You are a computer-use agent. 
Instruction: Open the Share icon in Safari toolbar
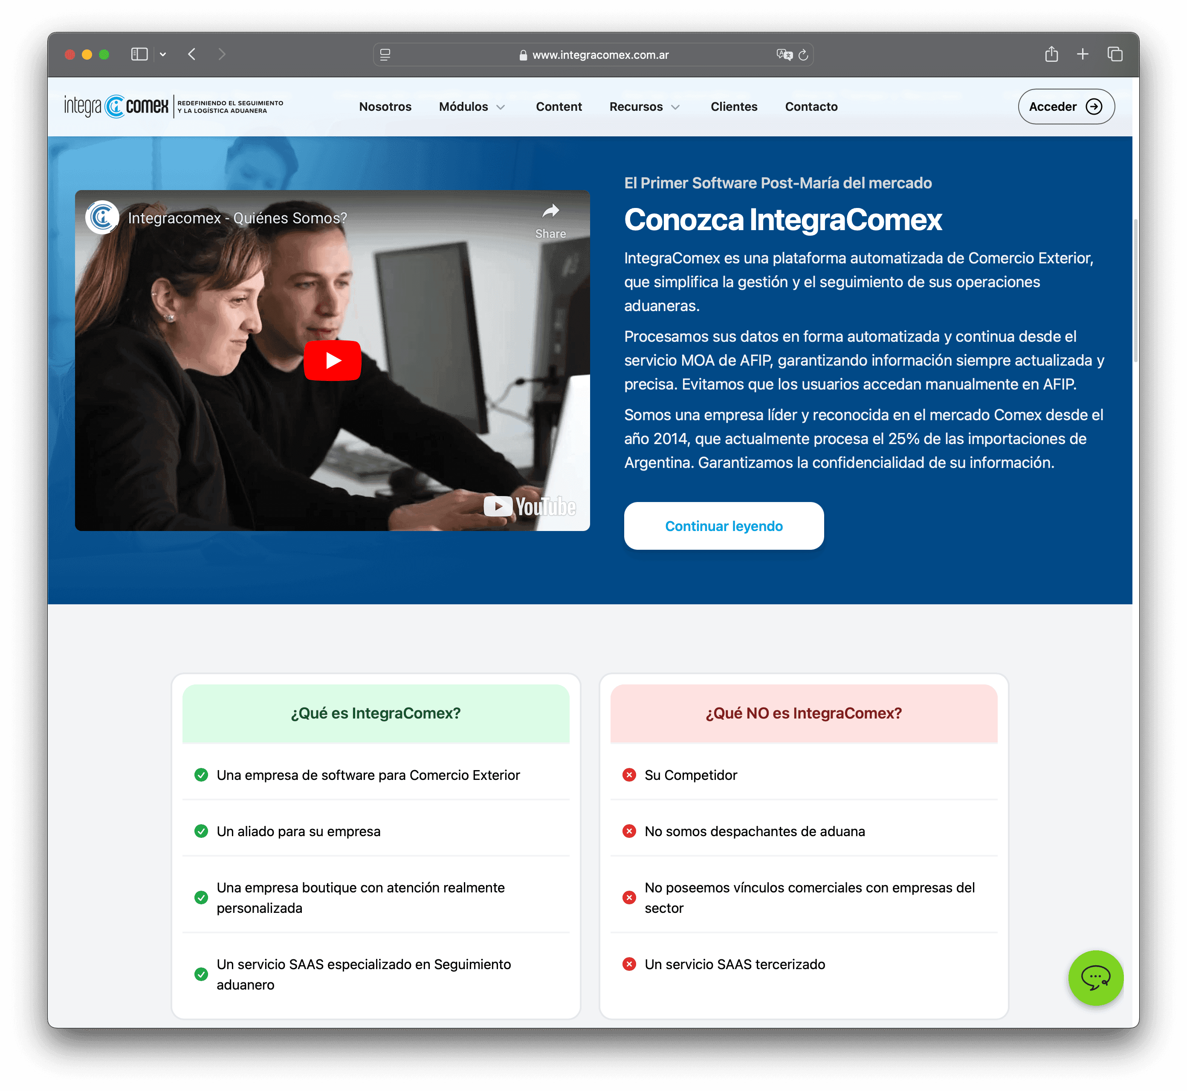pos(1052,54)
